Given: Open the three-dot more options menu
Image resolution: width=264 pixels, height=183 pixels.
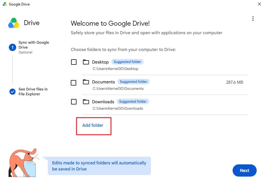Looking at the screenshot, I should [253, 19].
